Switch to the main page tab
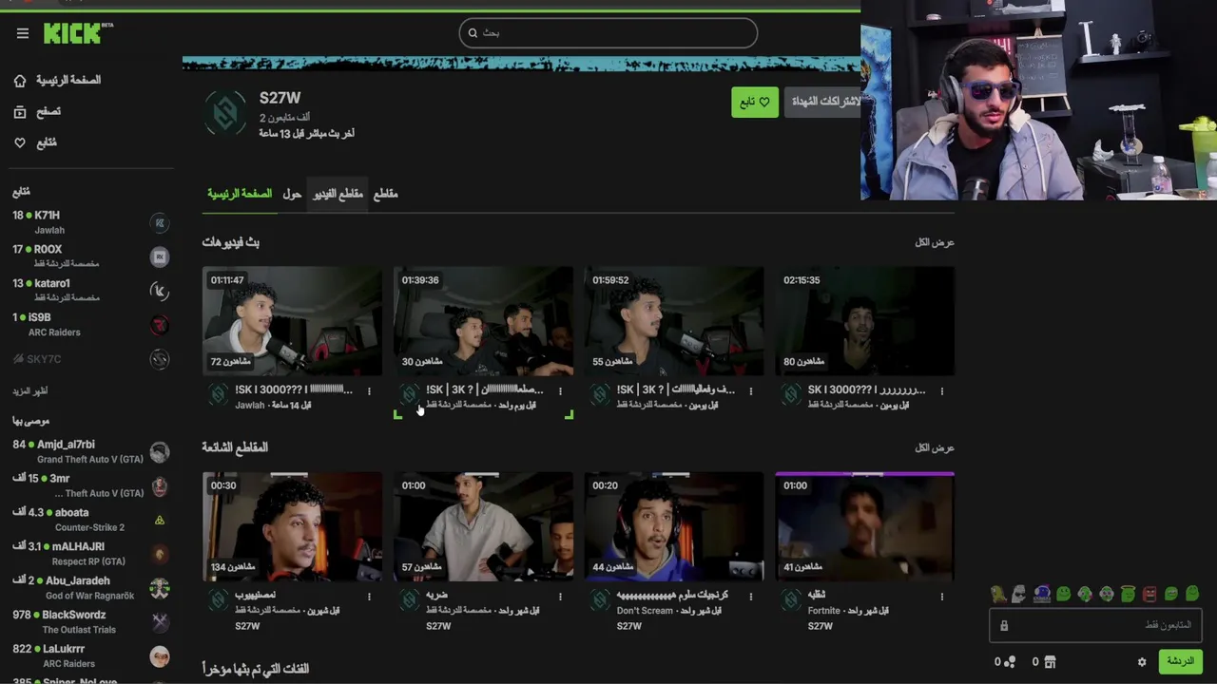The image size is (1217, 684). coord(240,194)
